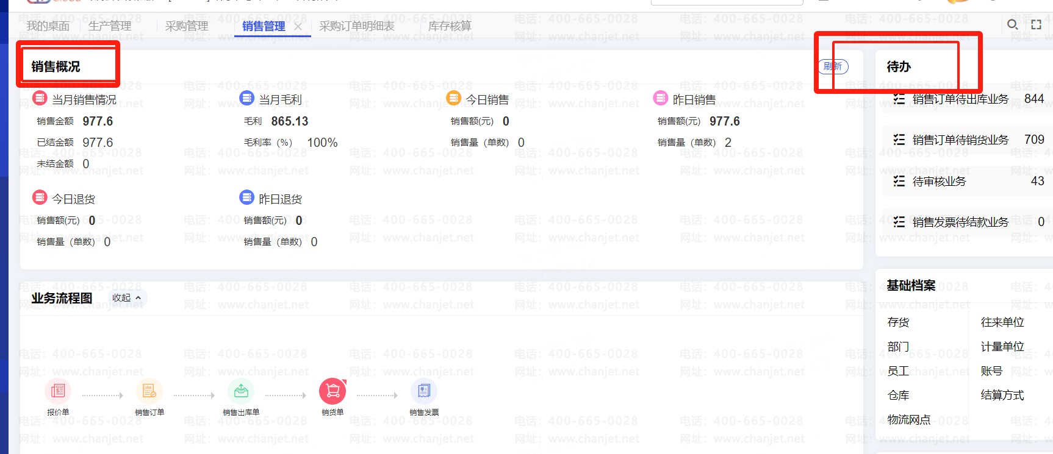Click 昨日销售 销售量 value 2
The image size is (1053, 454).
click(x=728, y=143)
